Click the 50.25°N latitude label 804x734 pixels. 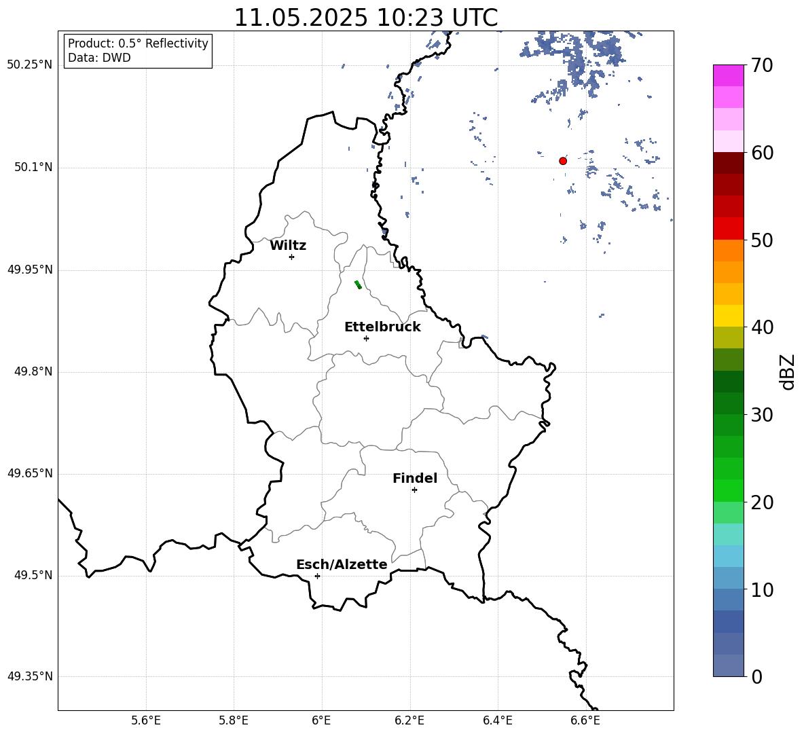pyautogui.click(x=30, y=65)
